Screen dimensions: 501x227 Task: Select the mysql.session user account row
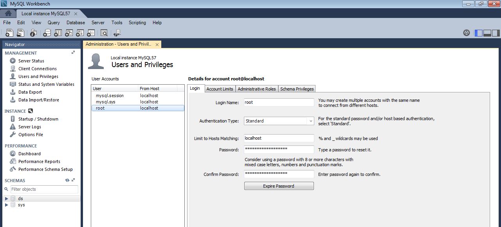pyautogui.click(x=138, y=96)
